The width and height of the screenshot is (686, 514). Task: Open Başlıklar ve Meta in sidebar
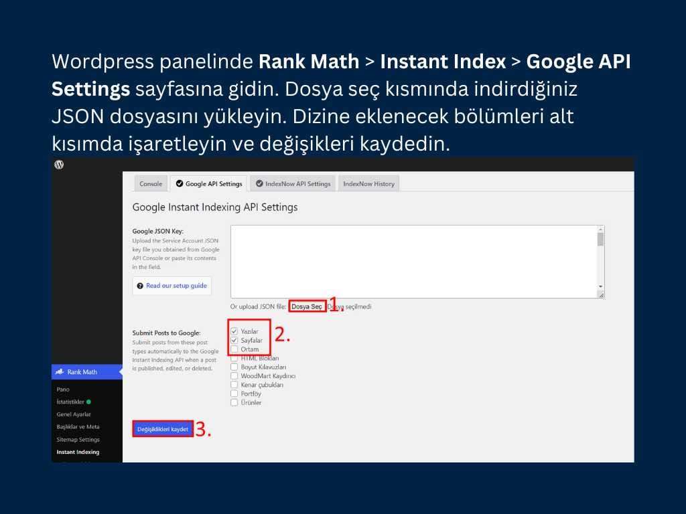point(78,426)
